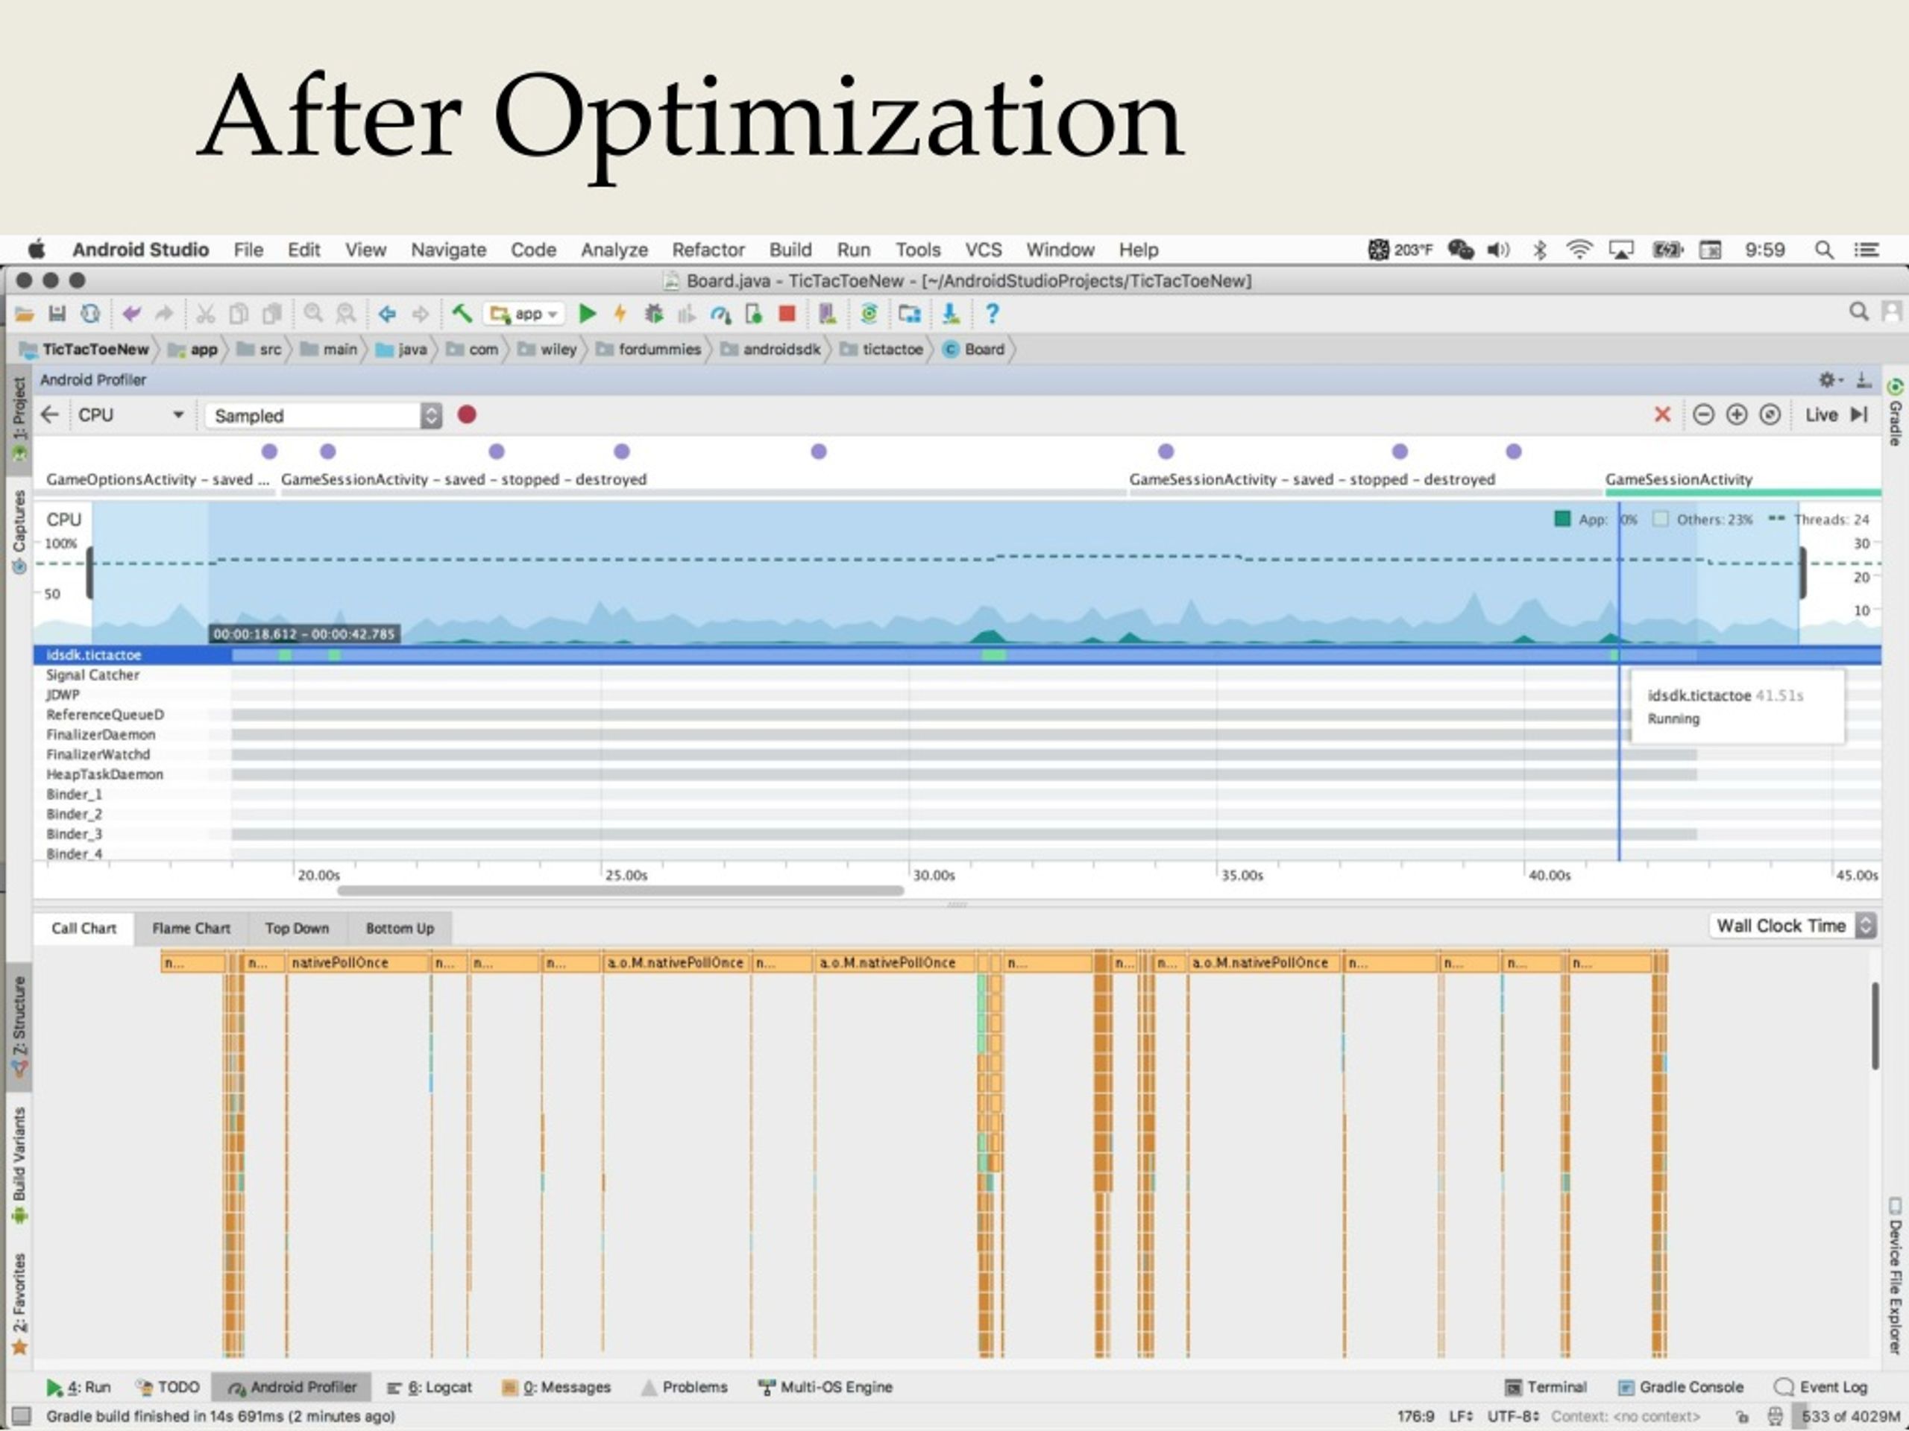Viewport: 1909px width, 1431px height.
Task: Click the profiler back arrow
Action: point(50,415)
